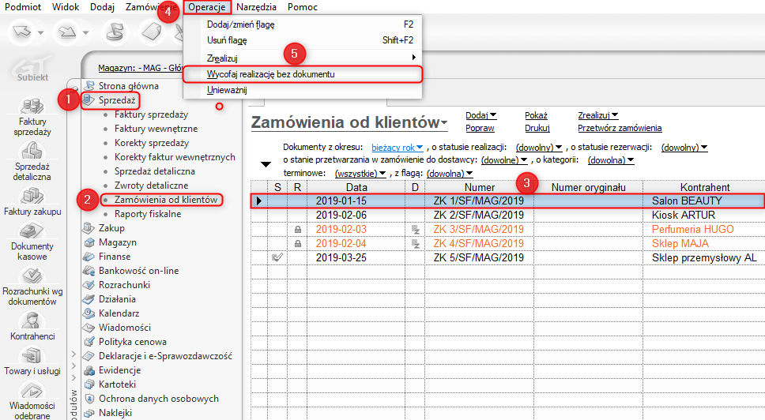Click the Zakup module icon

[89, 227]
